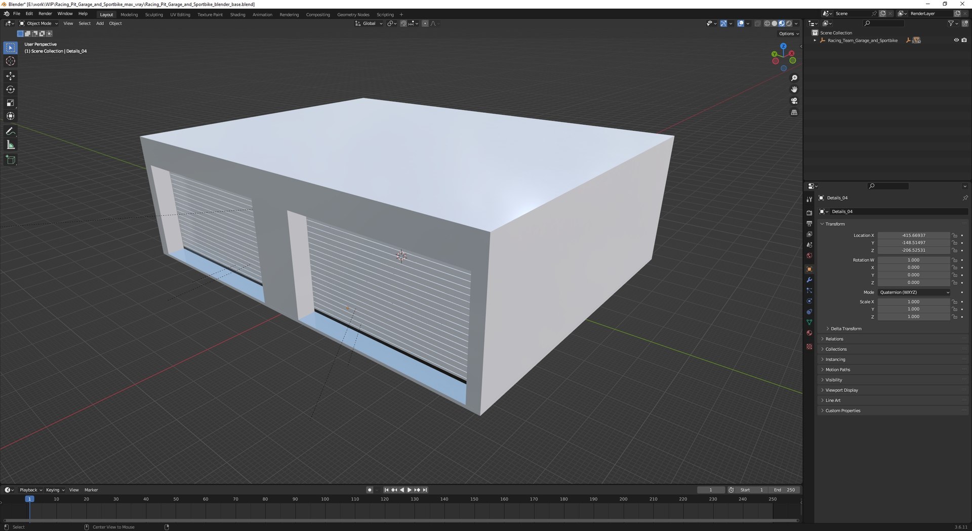Jump to the timeline start frame
The image size is (972, 531).
coord(386,490)
